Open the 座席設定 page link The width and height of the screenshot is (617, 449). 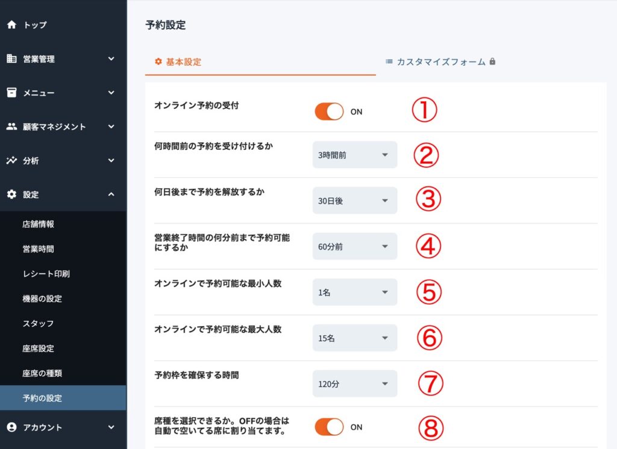click(39, 348)
